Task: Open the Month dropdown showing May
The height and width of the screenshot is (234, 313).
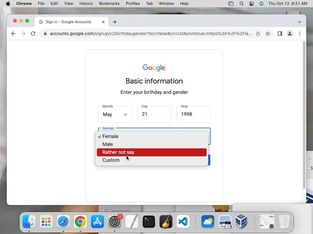Action: click(x=115, y=114)
